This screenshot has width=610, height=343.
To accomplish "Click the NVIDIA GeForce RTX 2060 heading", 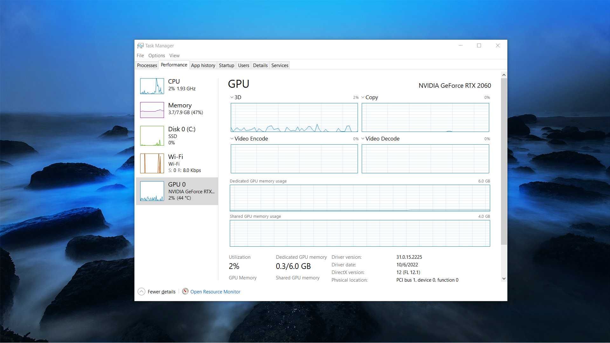I will coord(455,86).
